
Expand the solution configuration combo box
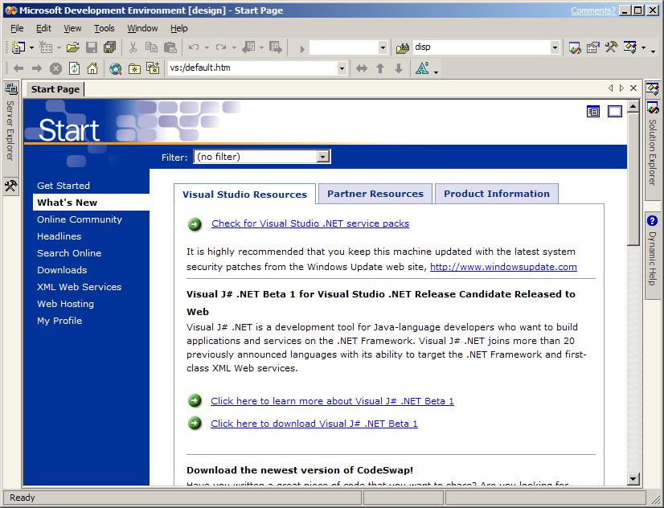point(383,48)
